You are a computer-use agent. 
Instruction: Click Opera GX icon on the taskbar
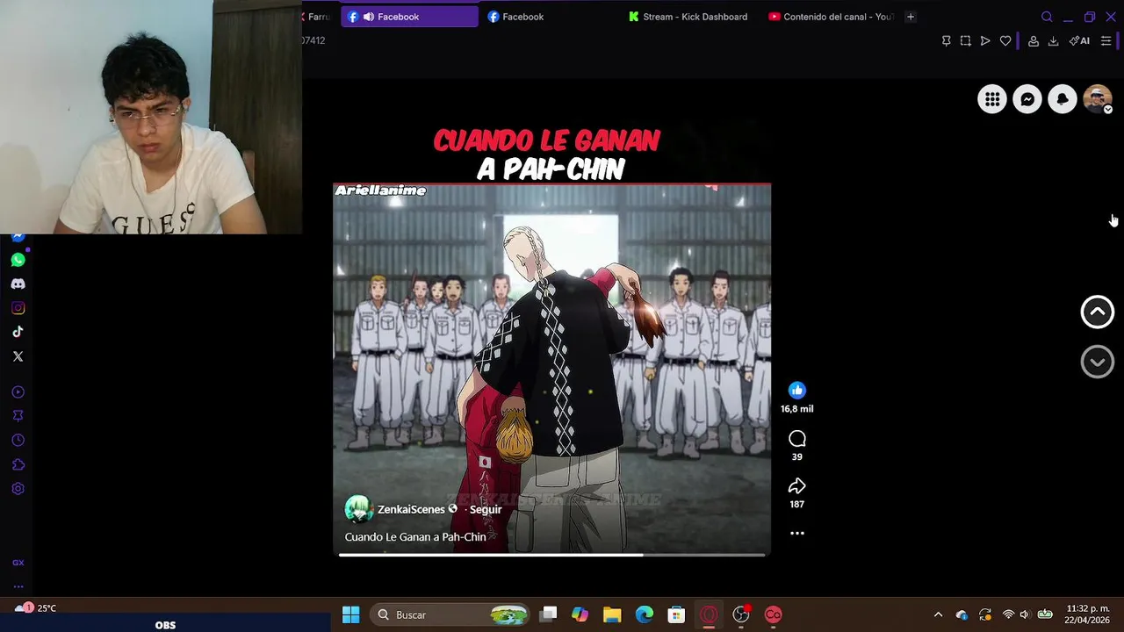(709, 614)
